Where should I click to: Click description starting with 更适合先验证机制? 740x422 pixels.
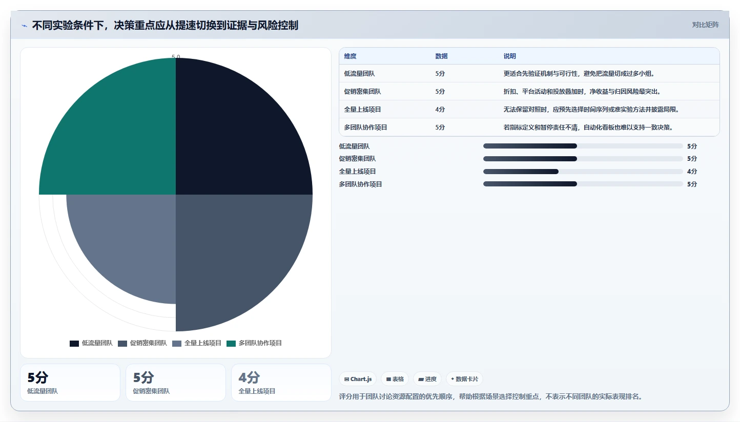coord(580,74)
